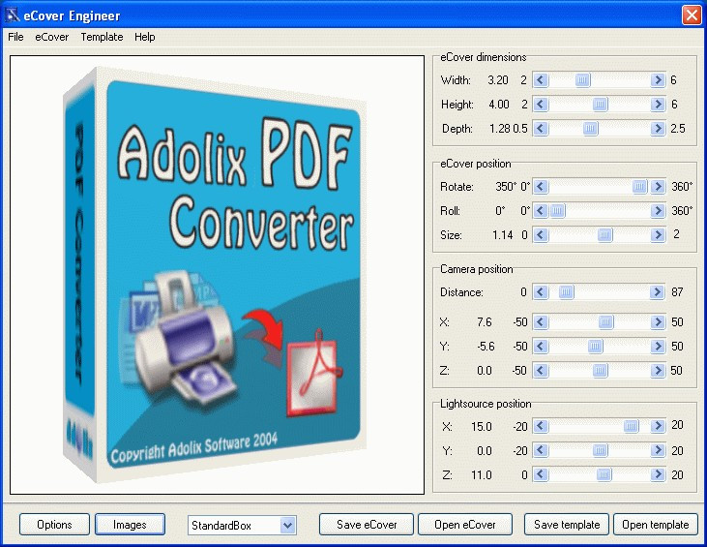Click the Width slider left arrow
The width and height of the screenshot is (707, 547).
coord(541,80)
